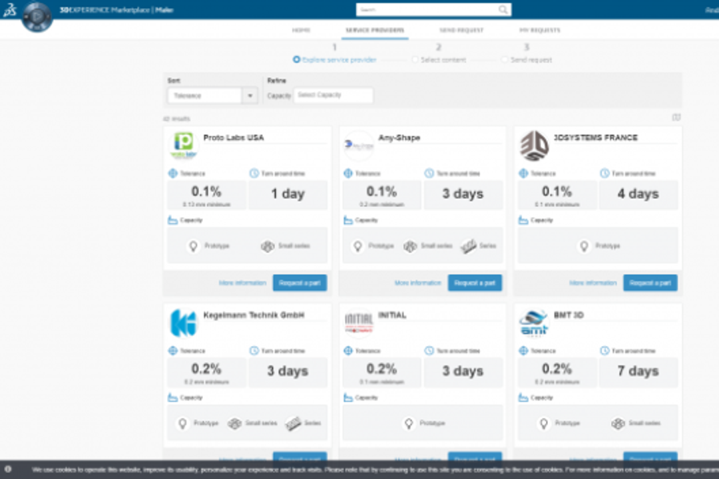Viewport: 719px width, 479px height.
Task: Click Proto Labs USA logo
Action: tap(184, 145)
